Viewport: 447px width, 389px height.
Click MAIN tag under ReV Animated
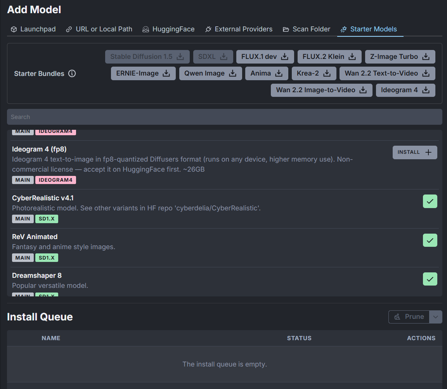click(23, 258)
